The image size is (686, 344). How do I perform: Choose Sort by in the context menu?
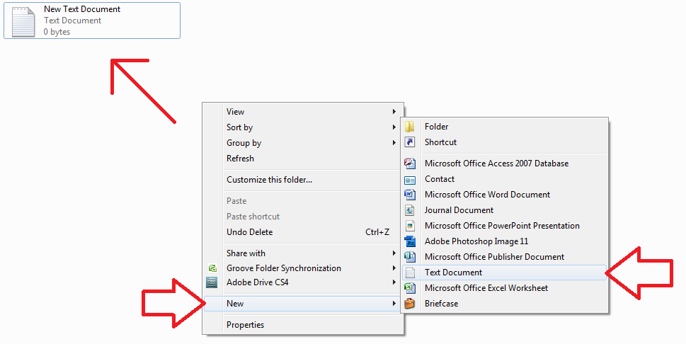(303, 127)
